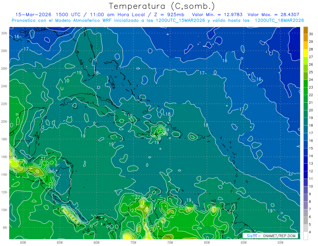This screenshot has height=246, width=318.
Task: Click the title 'Temperatura (C,somb.)'
Action: coord(162,6)
